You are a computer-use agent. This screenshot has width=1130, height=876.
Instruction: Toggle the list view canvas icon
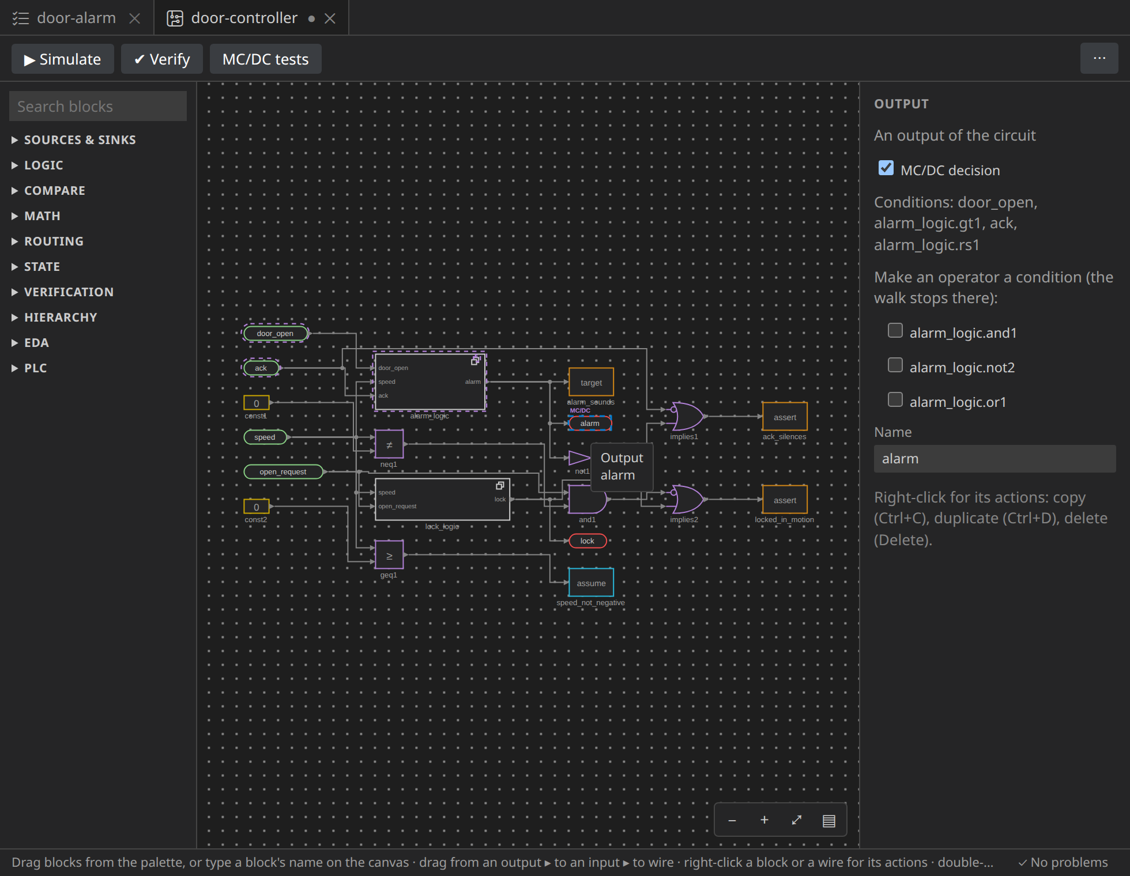pyautogui.click(x=829, y=820)
